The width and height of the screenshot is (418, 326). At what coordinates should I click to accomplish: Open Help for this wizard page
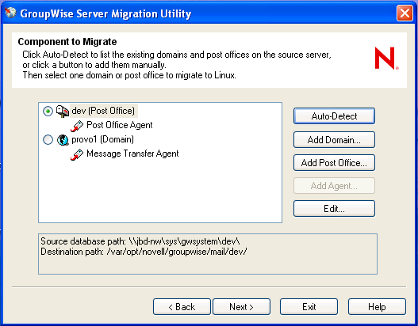click(x=377, y=306)
